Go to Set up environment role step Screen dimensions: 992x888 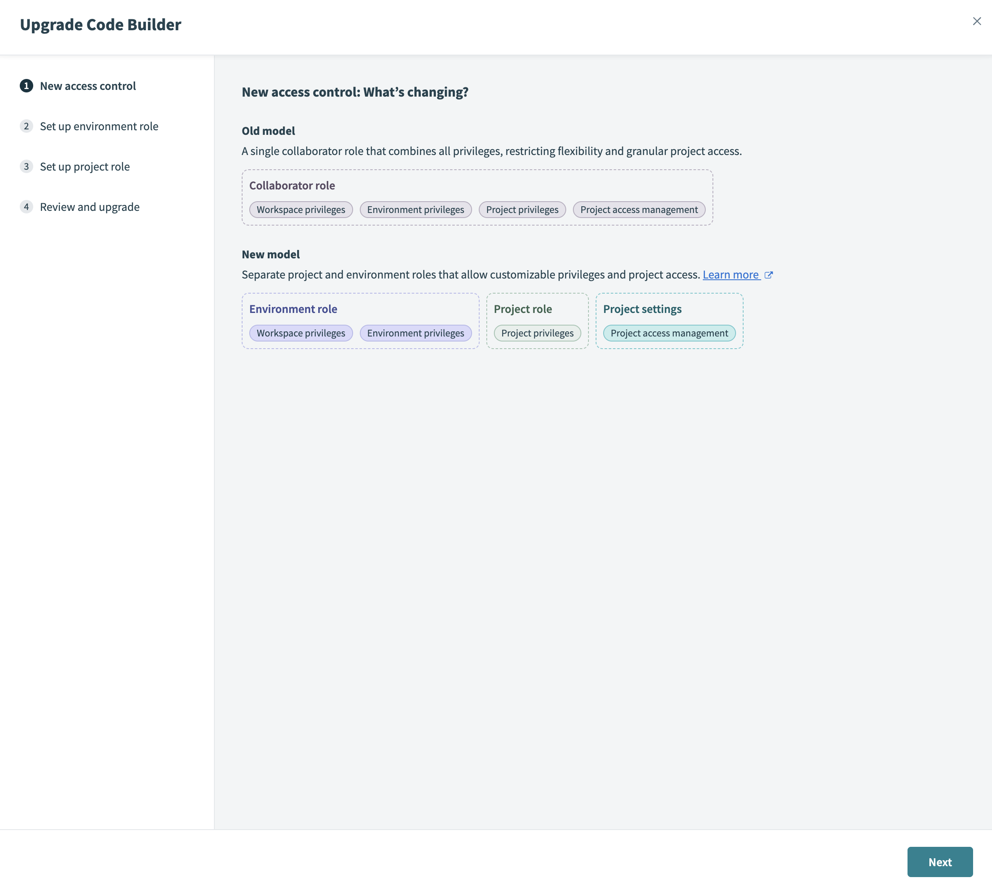tap(99, 126)
